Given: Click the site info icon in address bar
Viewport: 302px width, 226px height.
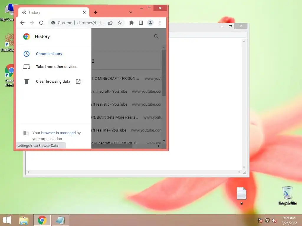Looking at the screenshot, I should pos(53,23).
